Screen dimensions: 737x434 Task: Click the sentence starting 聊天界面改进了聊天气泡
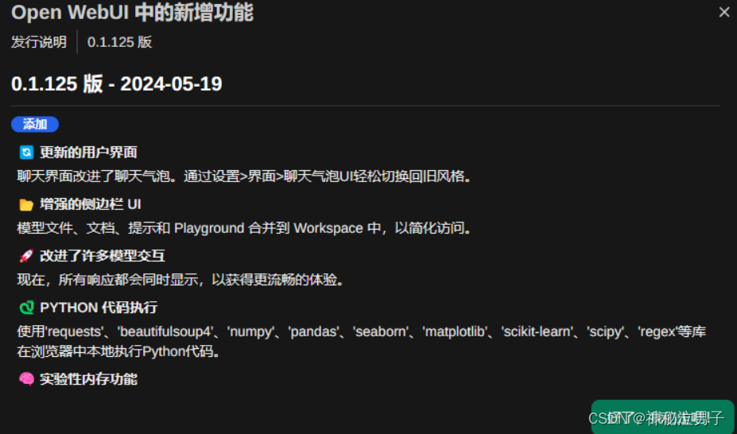pyautogui.click(x=244, y=176)
